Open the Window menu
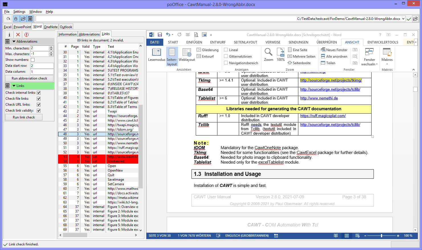The image size is (422, 250). (x=35, y=12)
